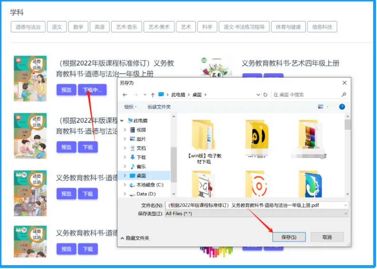Filter by 英语 subject

pos(99,27)
